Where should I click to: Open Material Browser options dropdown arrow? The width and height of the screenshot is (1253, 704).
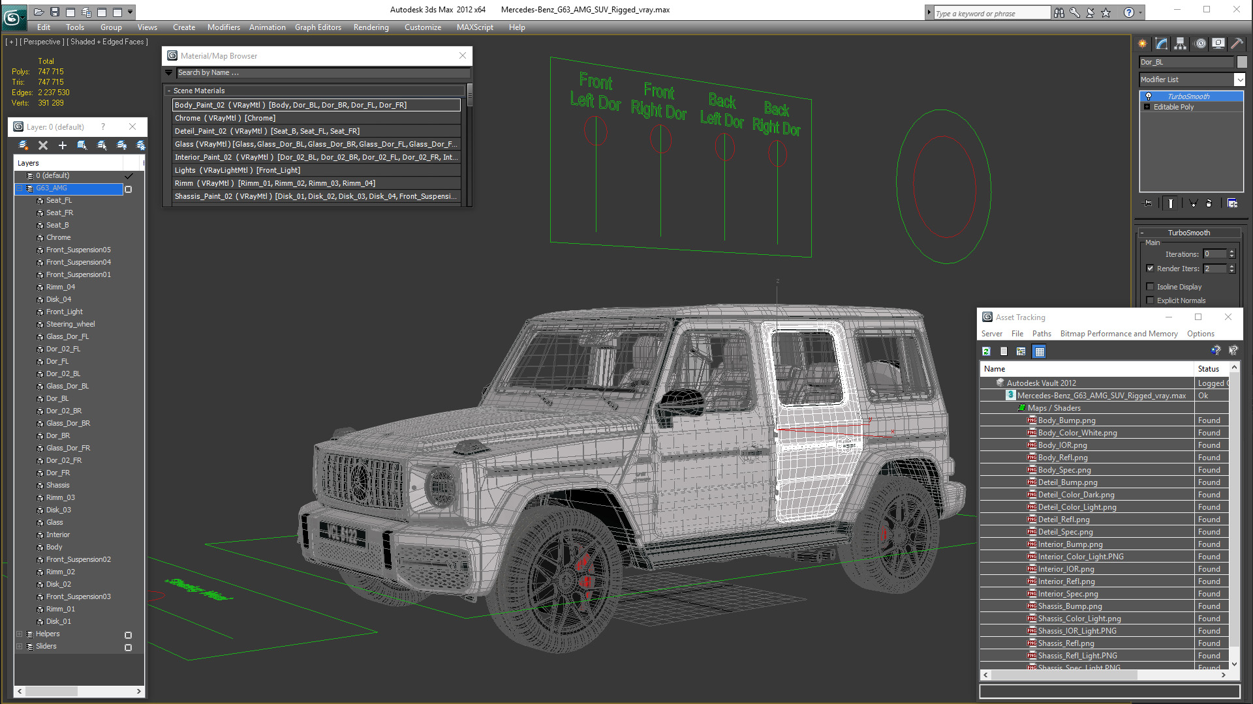click(x=169, y=73)
